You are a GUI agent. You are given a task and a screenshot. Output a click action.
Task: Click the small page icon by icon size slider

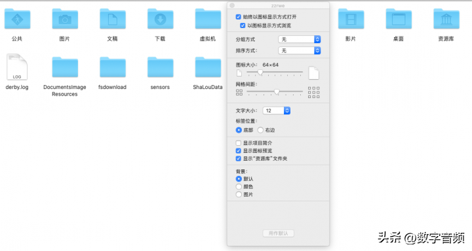(239, 73)
